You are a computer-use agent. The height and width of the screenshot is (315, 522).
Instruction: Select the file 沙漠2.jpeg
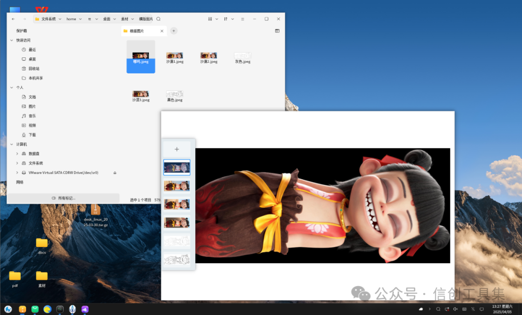[x=209, y=57]
